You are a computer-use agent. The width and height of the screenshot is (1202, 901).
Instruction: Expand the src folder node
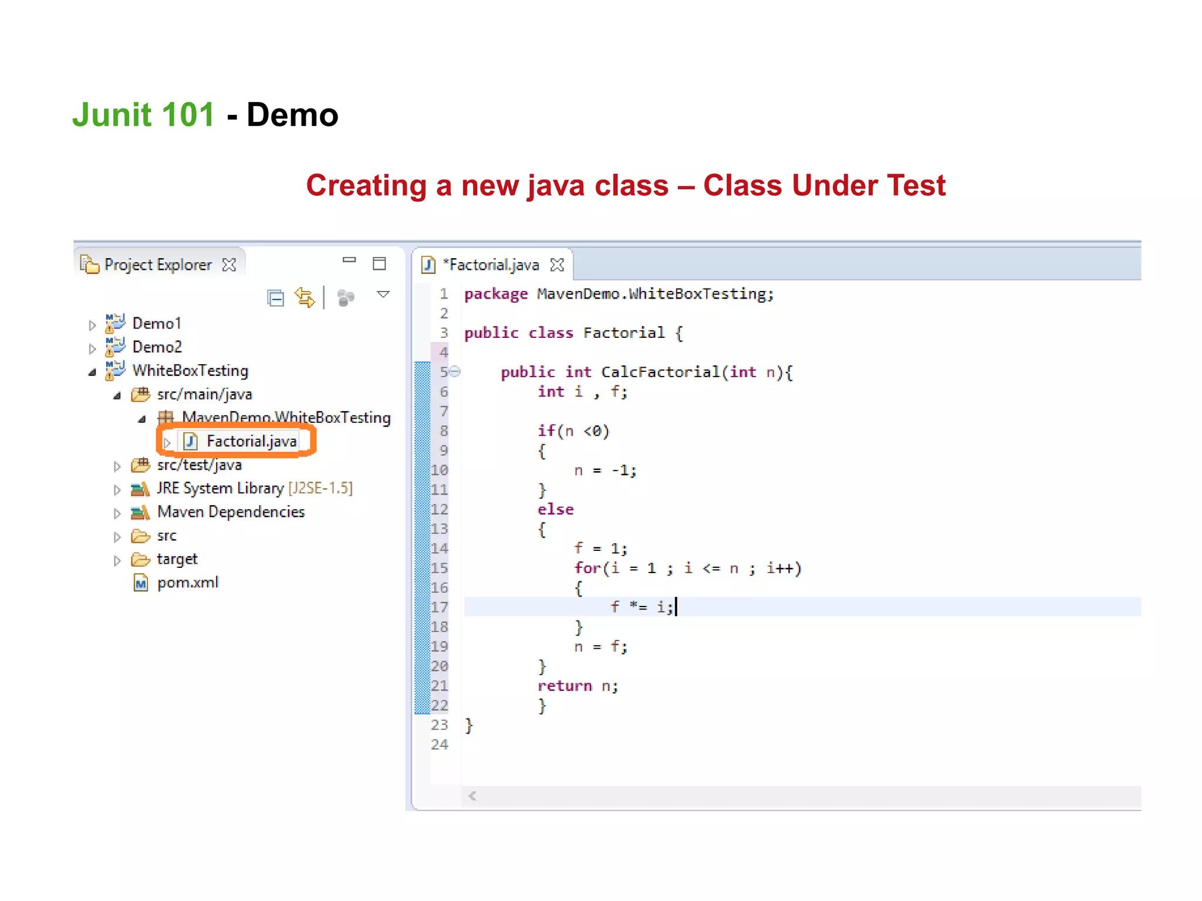[117, 537]
